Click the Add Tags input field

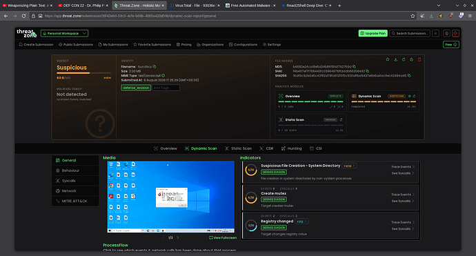point(166,88)
